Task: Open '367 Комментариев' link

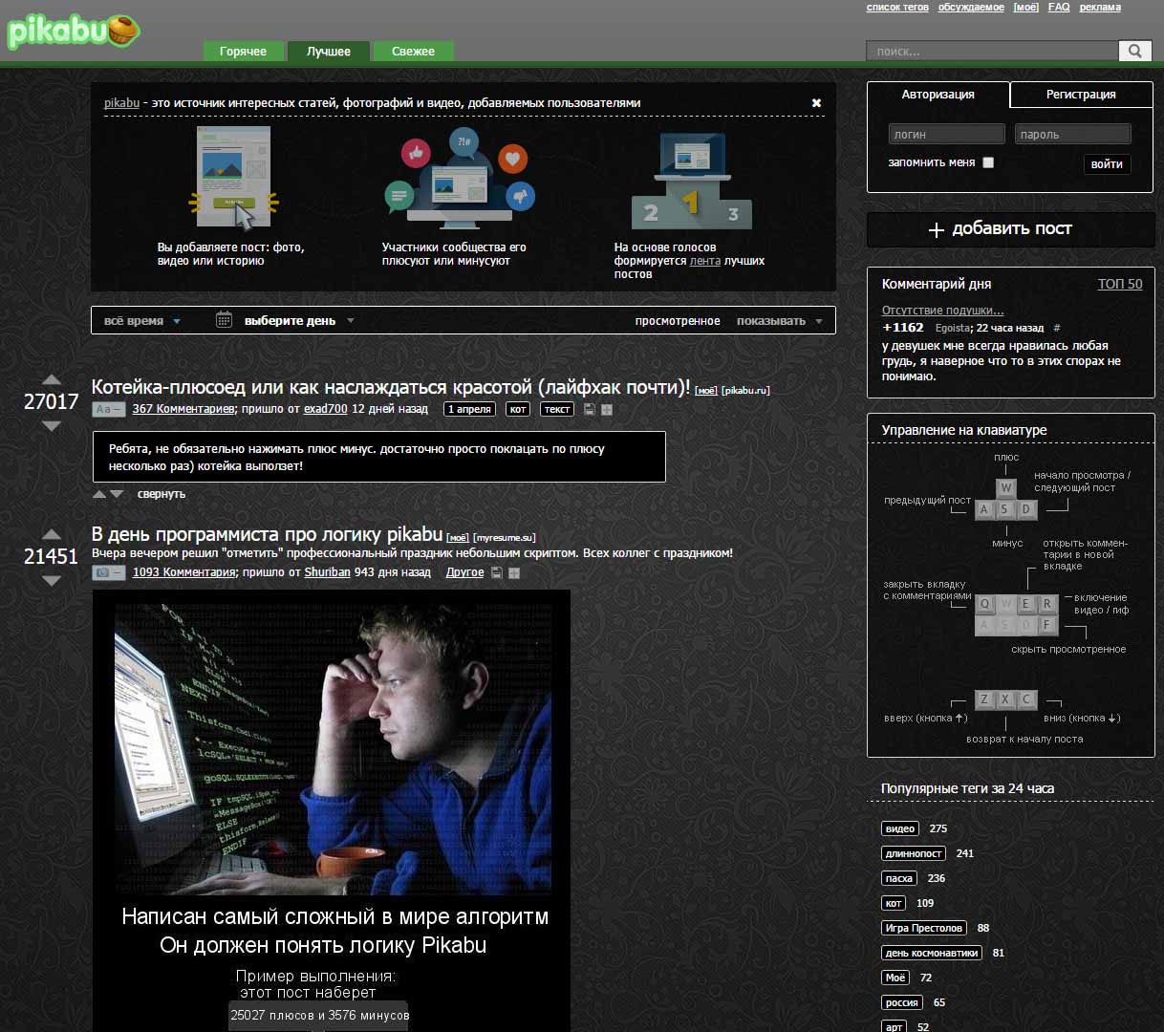Action: 183,409
